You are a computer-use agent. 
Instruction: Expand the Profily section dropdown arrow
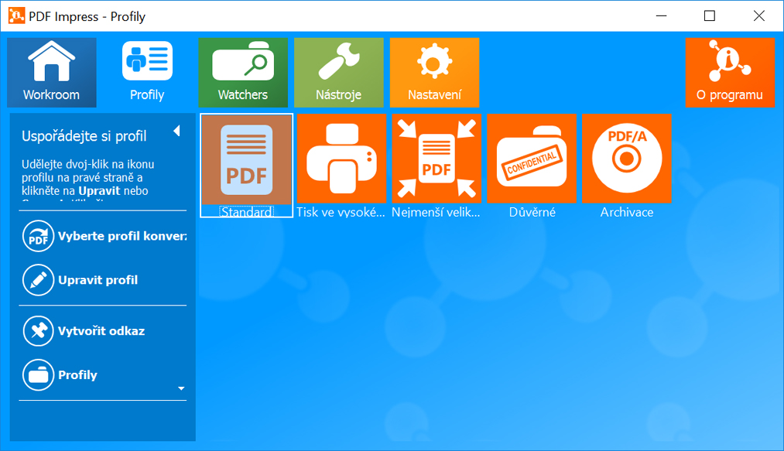[x=181, y=388]
